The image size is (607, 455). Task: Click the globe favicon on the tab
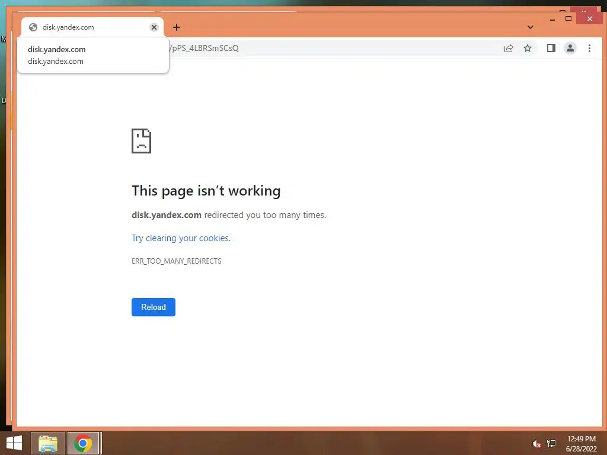tap(33, 27)
